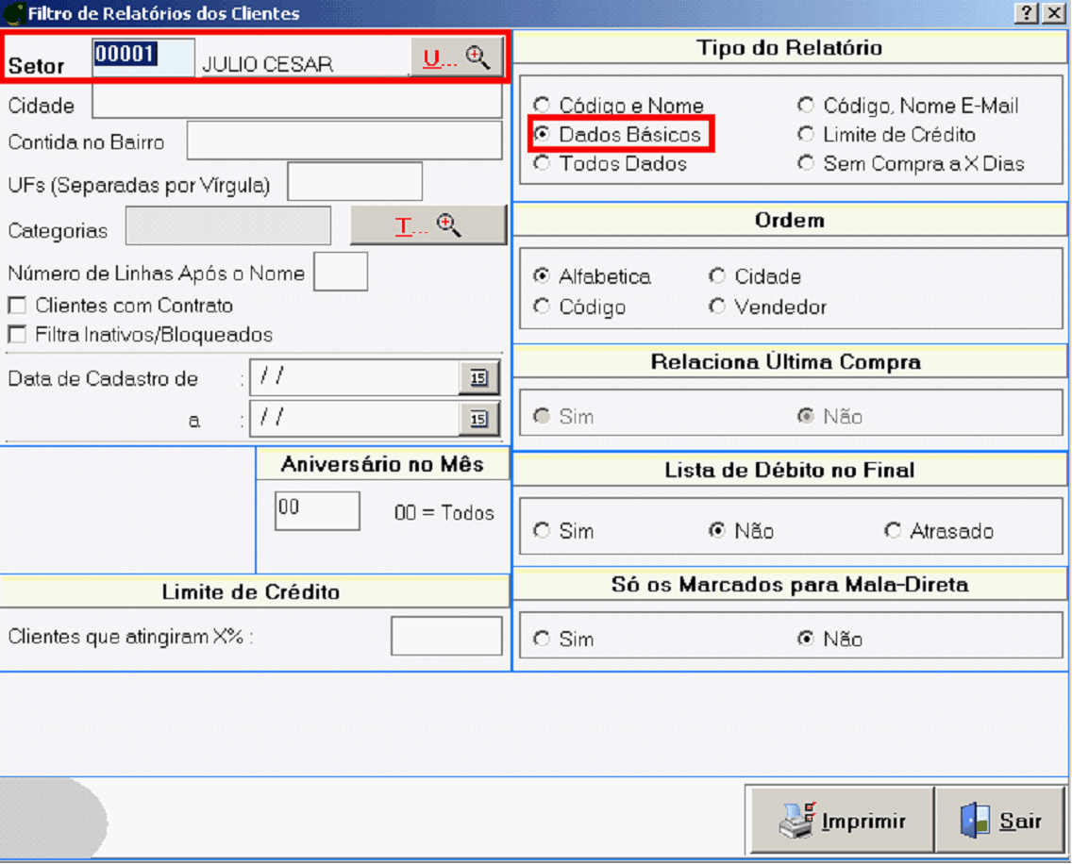Choose Limite de Crédito report type

click(x=806, y=135)
